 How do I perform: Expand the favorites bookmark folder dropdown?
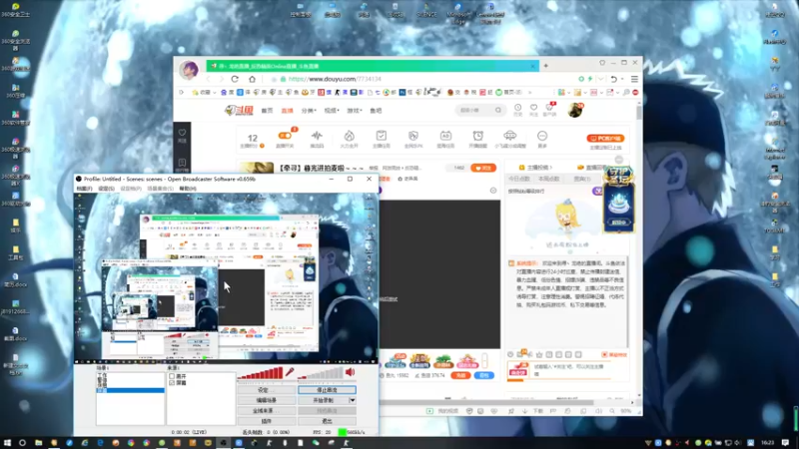tap(215, 92)
